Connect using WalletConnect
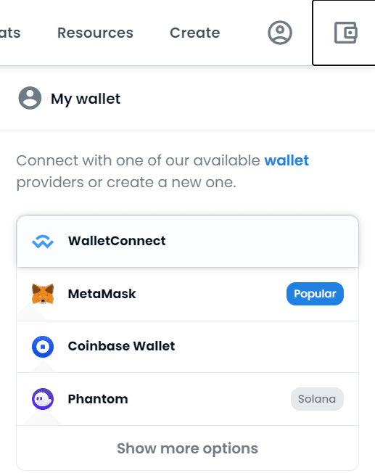375x473 pixels. coord(188,242)
